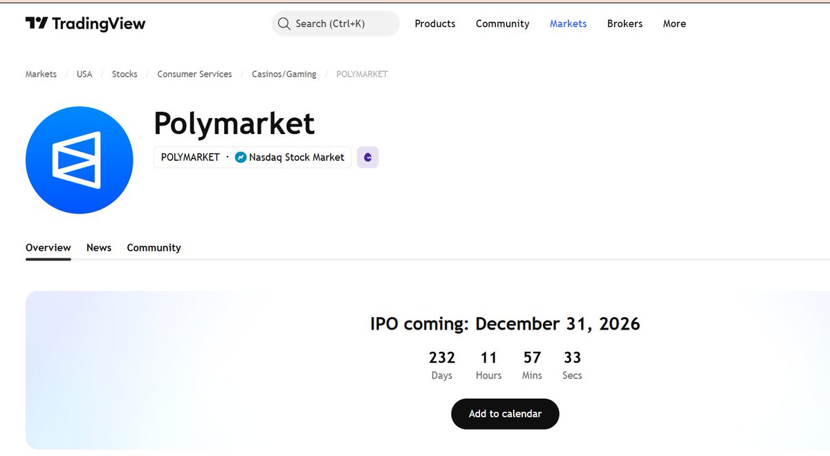Viewport: 830px width, 456px height.
Task: Click the Nasdaq exchange icon
Action: click(241, 158)
